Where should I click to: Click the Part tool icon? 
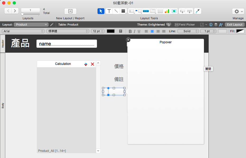[x=189, y=11]
